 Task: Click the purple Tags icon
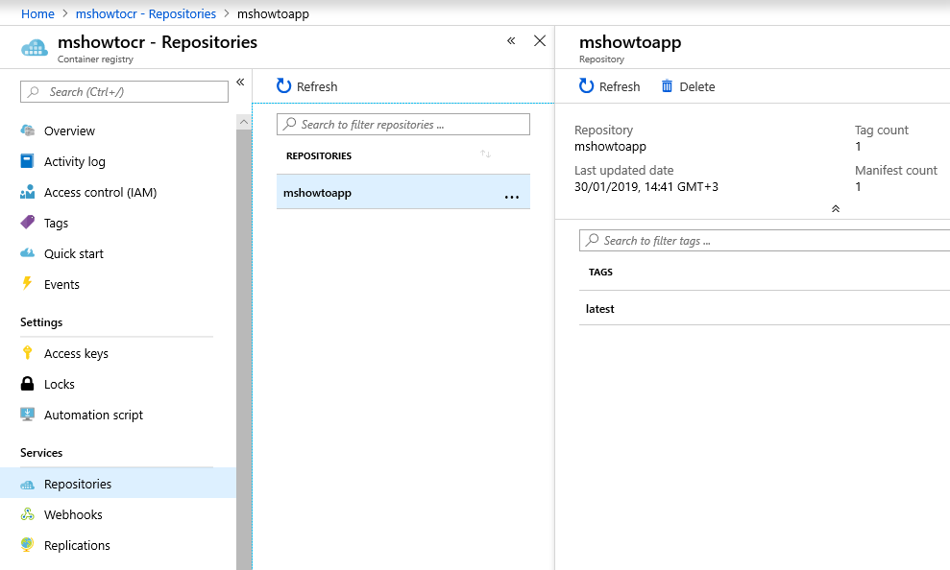27,223
